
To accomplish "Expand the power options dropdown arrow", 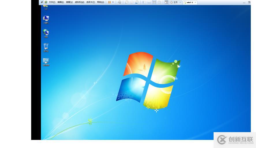I will 113,2.
